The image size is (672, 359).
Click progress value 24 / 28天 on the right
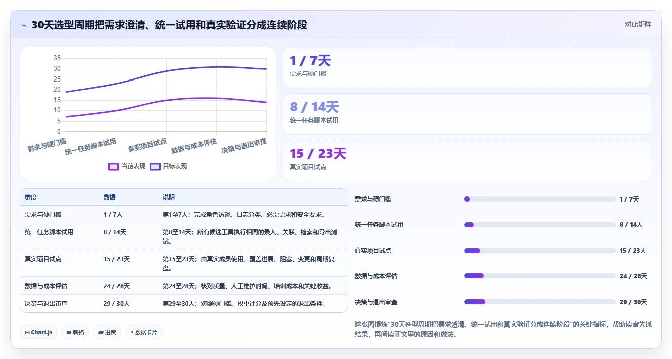click(634, 276)
